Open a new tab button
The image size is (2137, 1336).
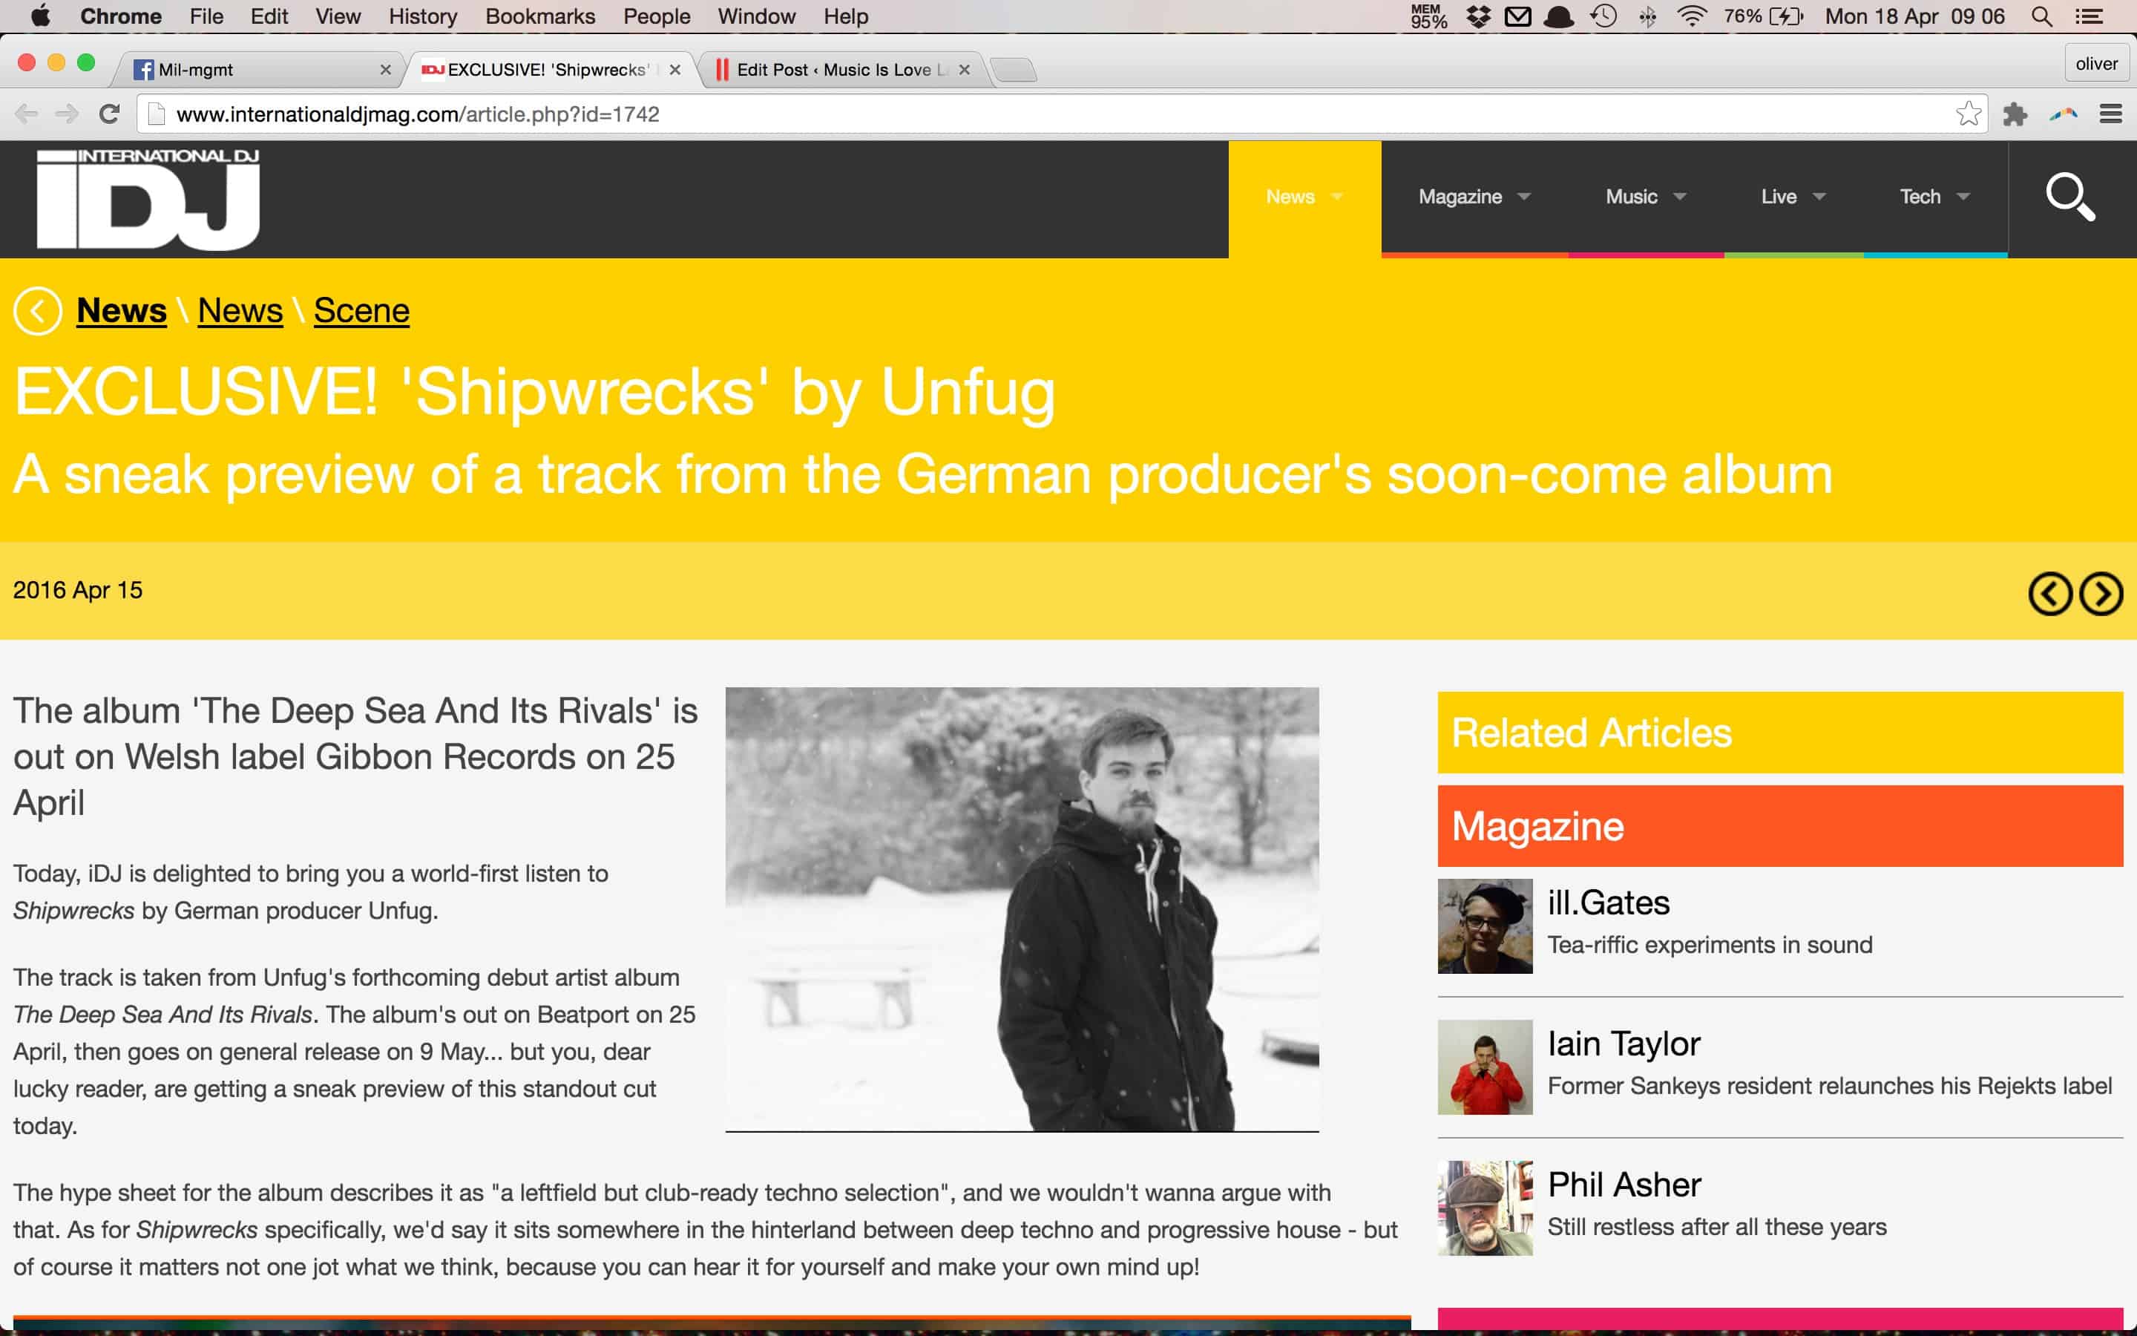[x=1014, y=70]
